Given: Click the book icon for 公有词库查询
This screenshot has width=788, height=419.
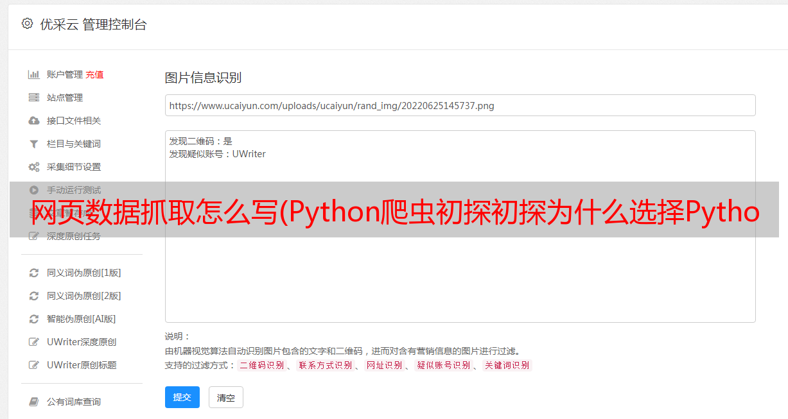Looking at the screenshot, I should coord(34,402).
